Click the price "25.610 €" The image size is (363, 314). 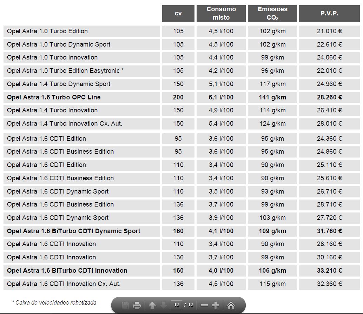click(x=329, y=178)
